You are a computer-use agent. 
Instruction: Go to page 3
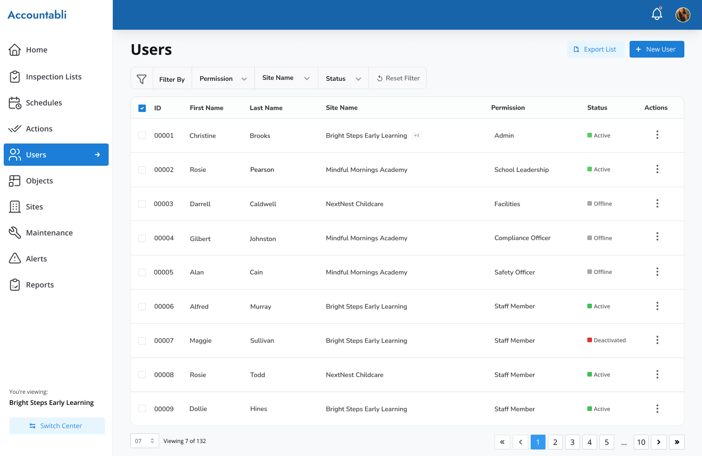point(572,442)
